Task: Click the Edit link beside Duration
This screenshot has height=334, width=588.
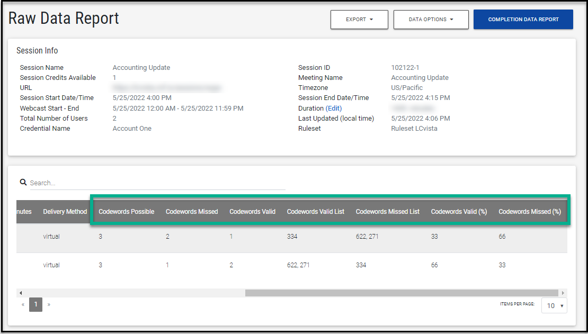Action: point(334,108)
